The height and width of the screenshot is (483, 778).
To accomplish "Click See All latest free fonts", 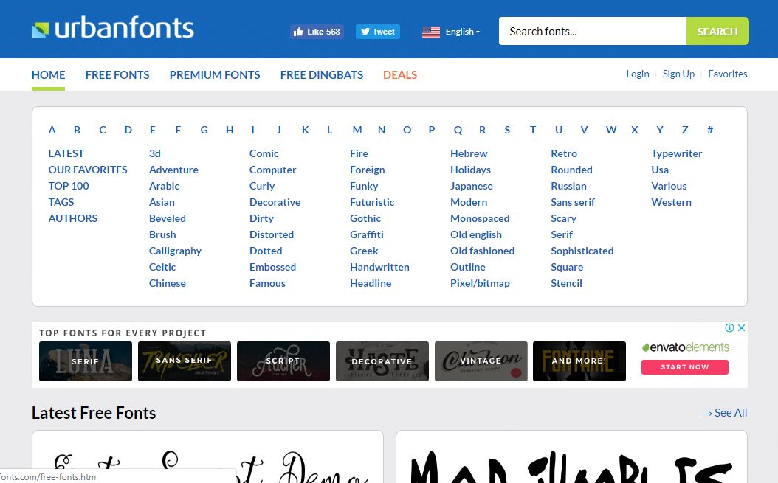I will click(724, 413).
